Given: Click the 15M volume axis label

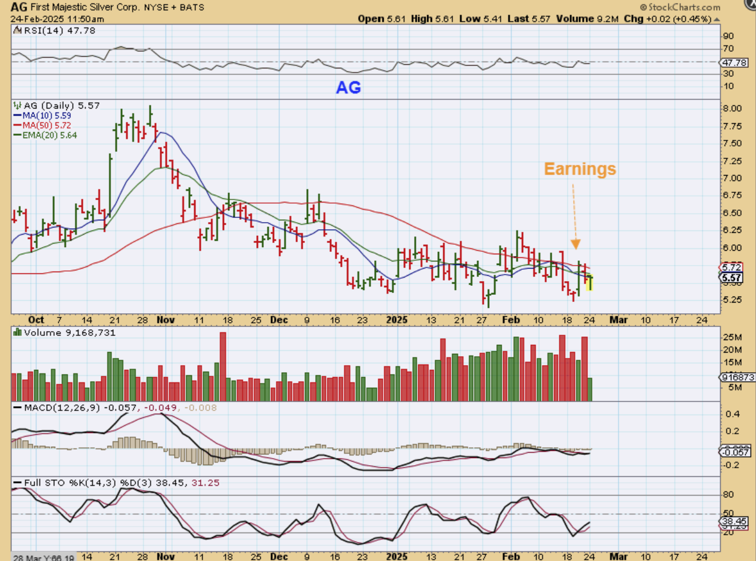Looking at the screenshot, I should 732,363.
